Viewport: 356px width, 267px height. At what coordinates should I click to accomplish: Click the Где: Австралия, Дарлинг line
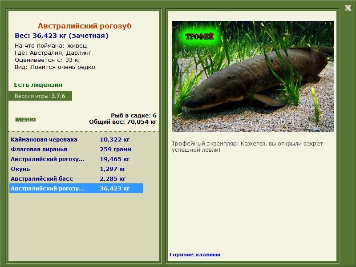coord(53,53)
